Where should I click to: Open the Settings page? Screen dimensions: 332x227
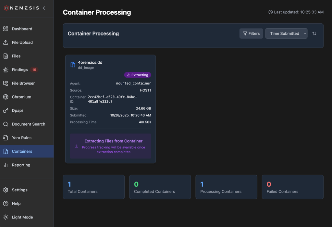coord(19,190)
